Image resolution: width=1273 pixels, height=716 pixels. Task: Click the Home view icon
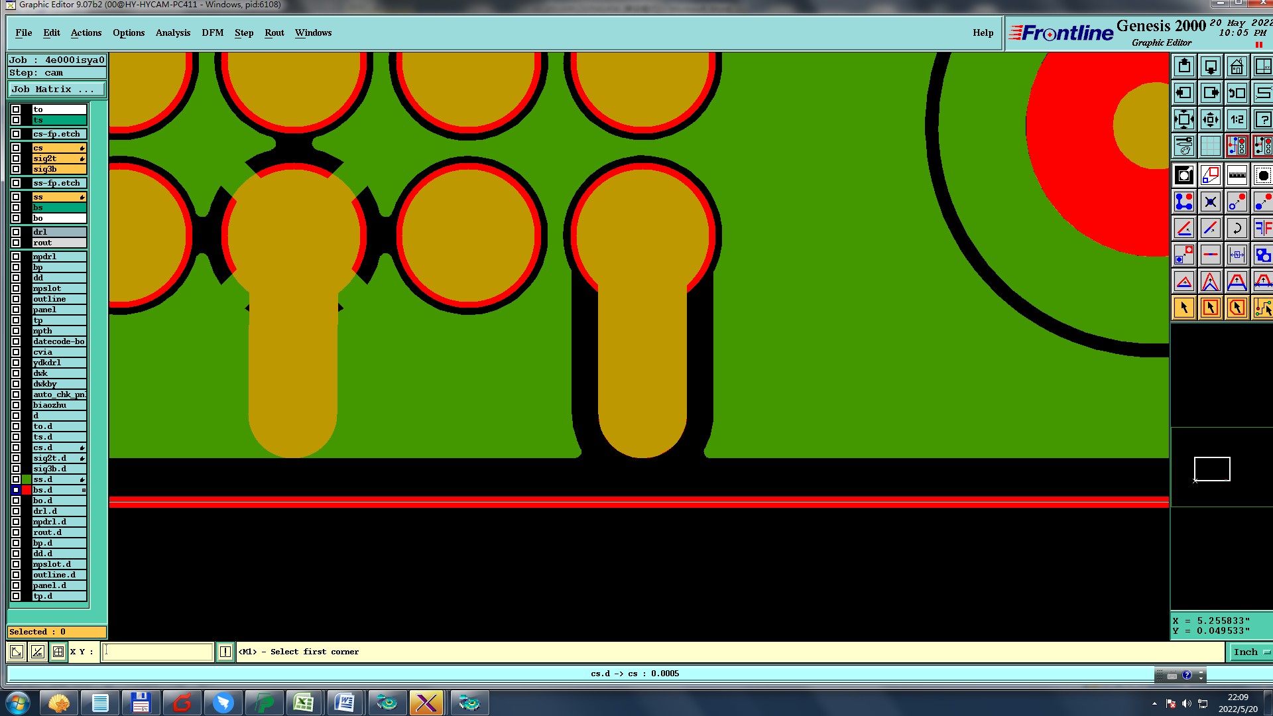(1237, 67)
